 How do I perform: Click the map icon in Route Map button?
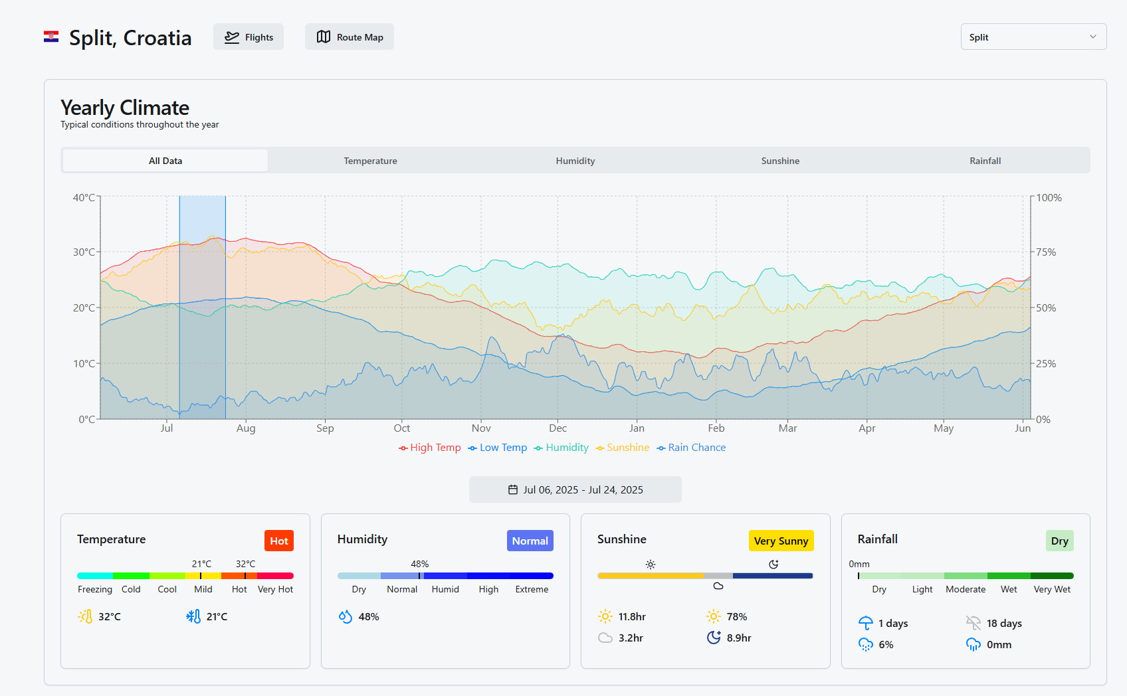[324, 37]
